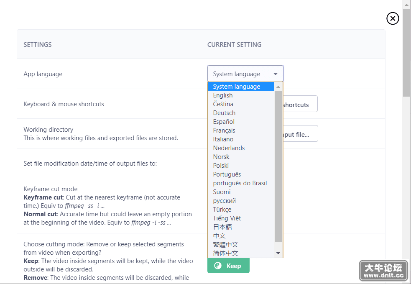Select Türkçe as the language
411x284 pixels.
pyautogui.click(x=241, y=210)
